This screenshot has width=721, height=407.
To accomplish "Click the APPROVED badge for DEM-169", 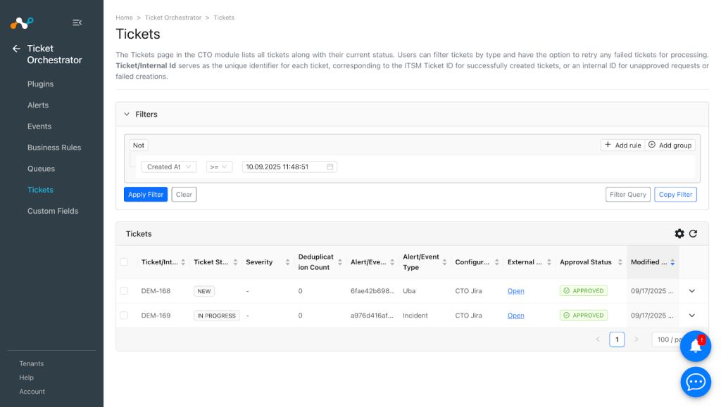I will click(x=584, y=315).
